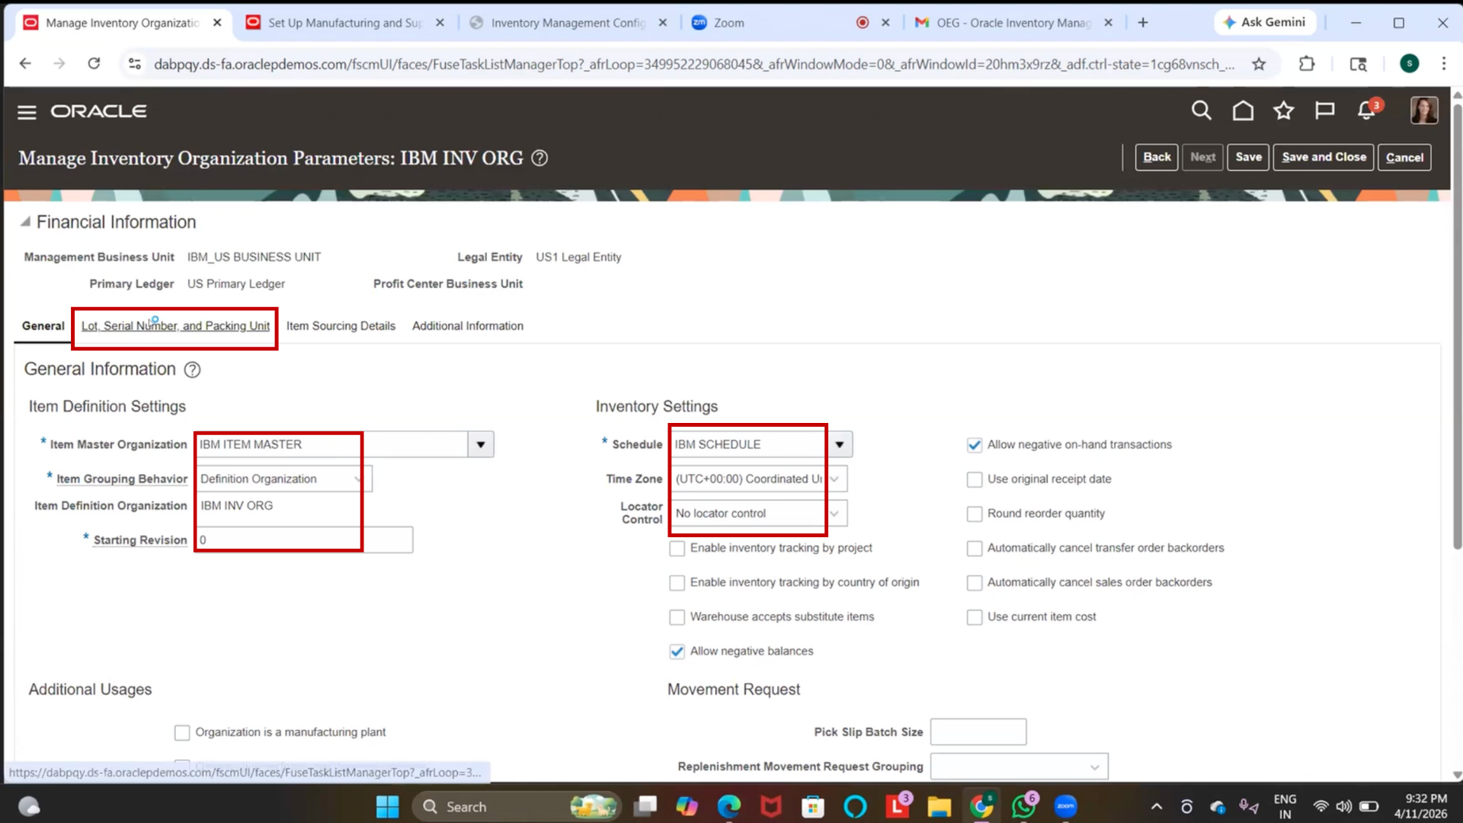Open Item Master Organization dropdown arrow
The width and height of the screenshot is (1463, 823).
tap(481, 444)
